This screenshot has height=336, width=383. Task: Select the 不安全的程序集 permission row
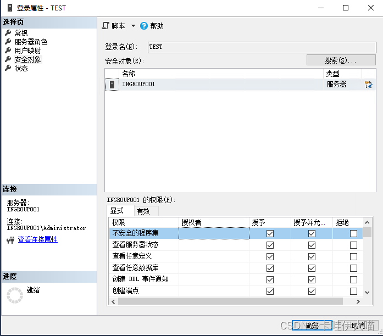[236, 233]
